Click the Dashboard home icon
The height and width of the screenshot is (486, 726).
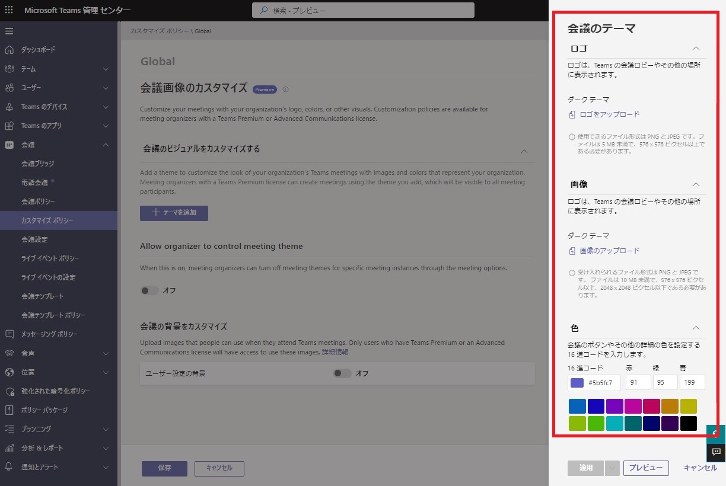click(9, 50)
